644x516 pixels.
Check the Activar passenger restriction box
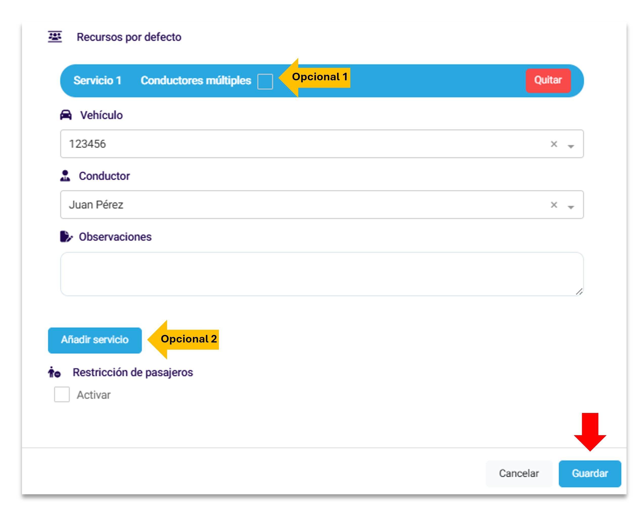coord(62,394)
